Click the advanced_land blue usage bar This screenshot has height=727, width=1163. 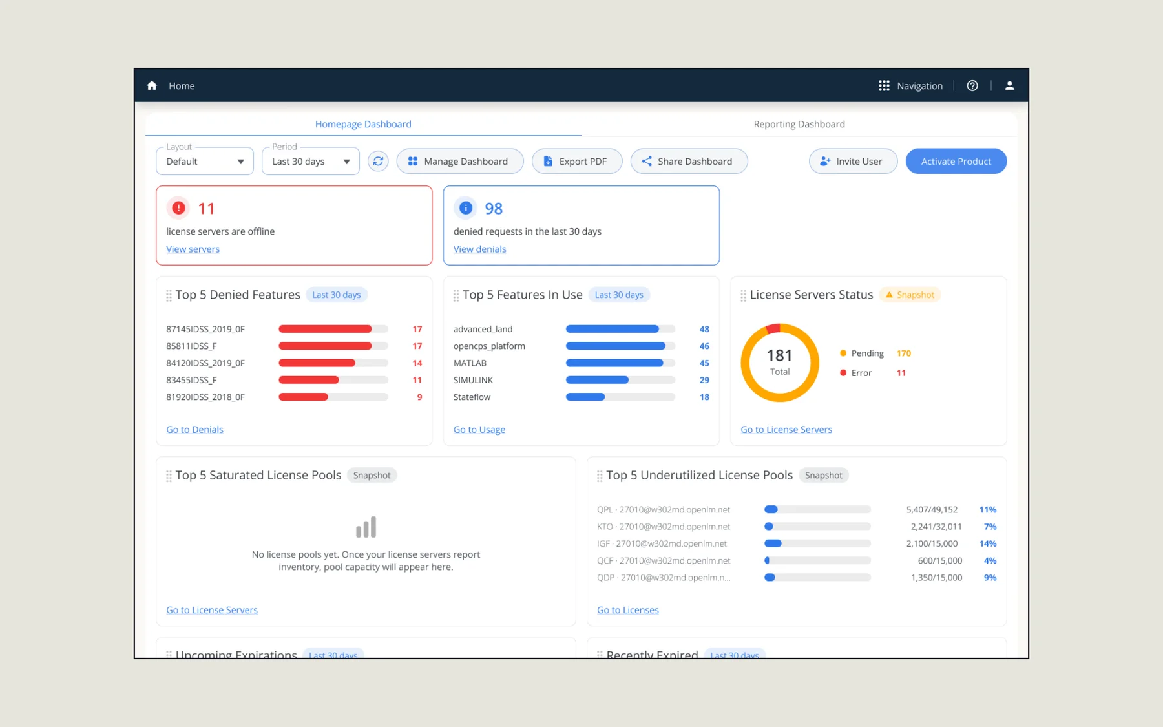620,329
